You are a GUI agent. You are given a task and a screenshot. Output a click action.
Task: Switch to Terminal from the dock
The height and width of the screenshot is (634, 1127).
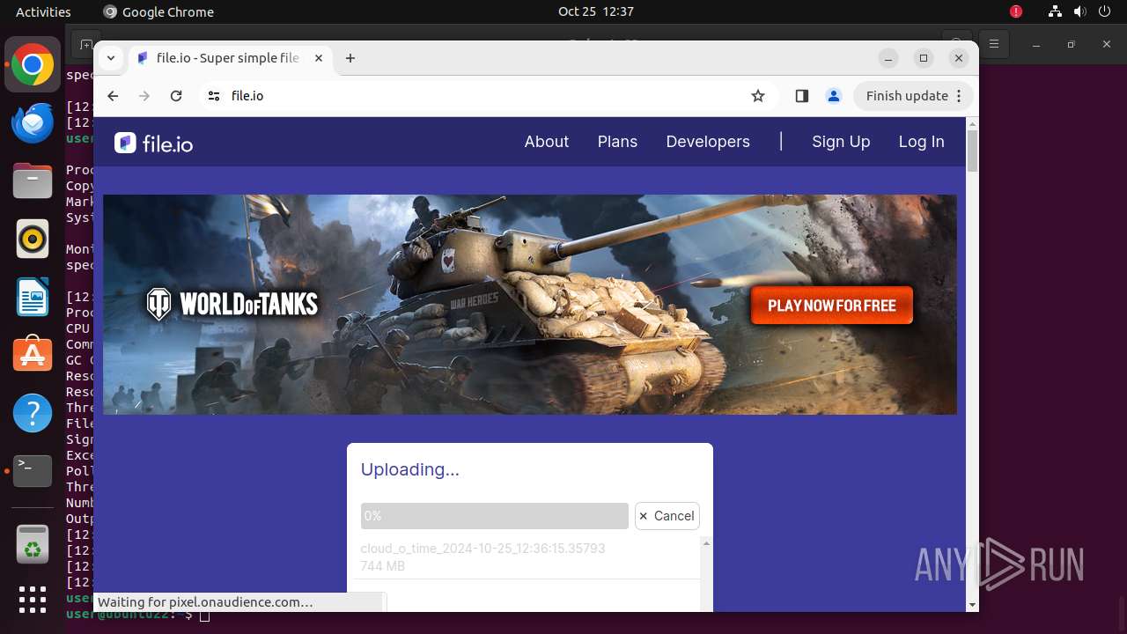click(x=33, y=470)
